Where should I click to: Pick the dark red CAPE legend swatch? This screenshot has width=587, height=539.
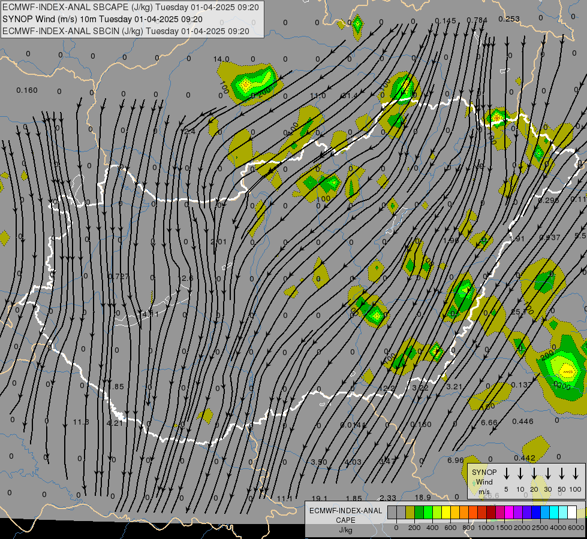pyautogui.click(x=491, y=513)
